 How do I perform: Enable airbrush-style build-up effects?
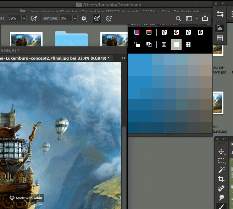[x=34, y=18]
